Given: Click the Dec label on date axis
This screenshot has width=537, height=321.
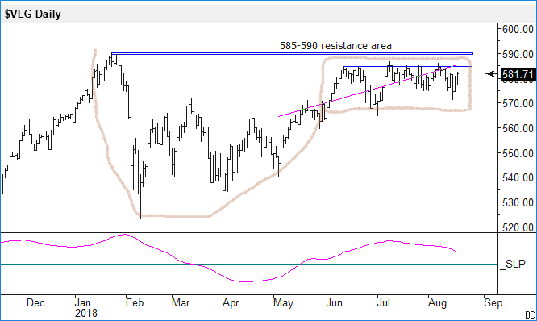Looking at the screenshot, I should (35, 303).
